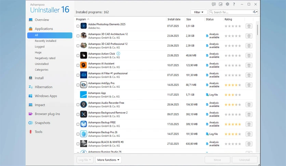This screenshot has height=166, width=286.
Task: Sort by Install date column
Action: click(x=174, y=19)
